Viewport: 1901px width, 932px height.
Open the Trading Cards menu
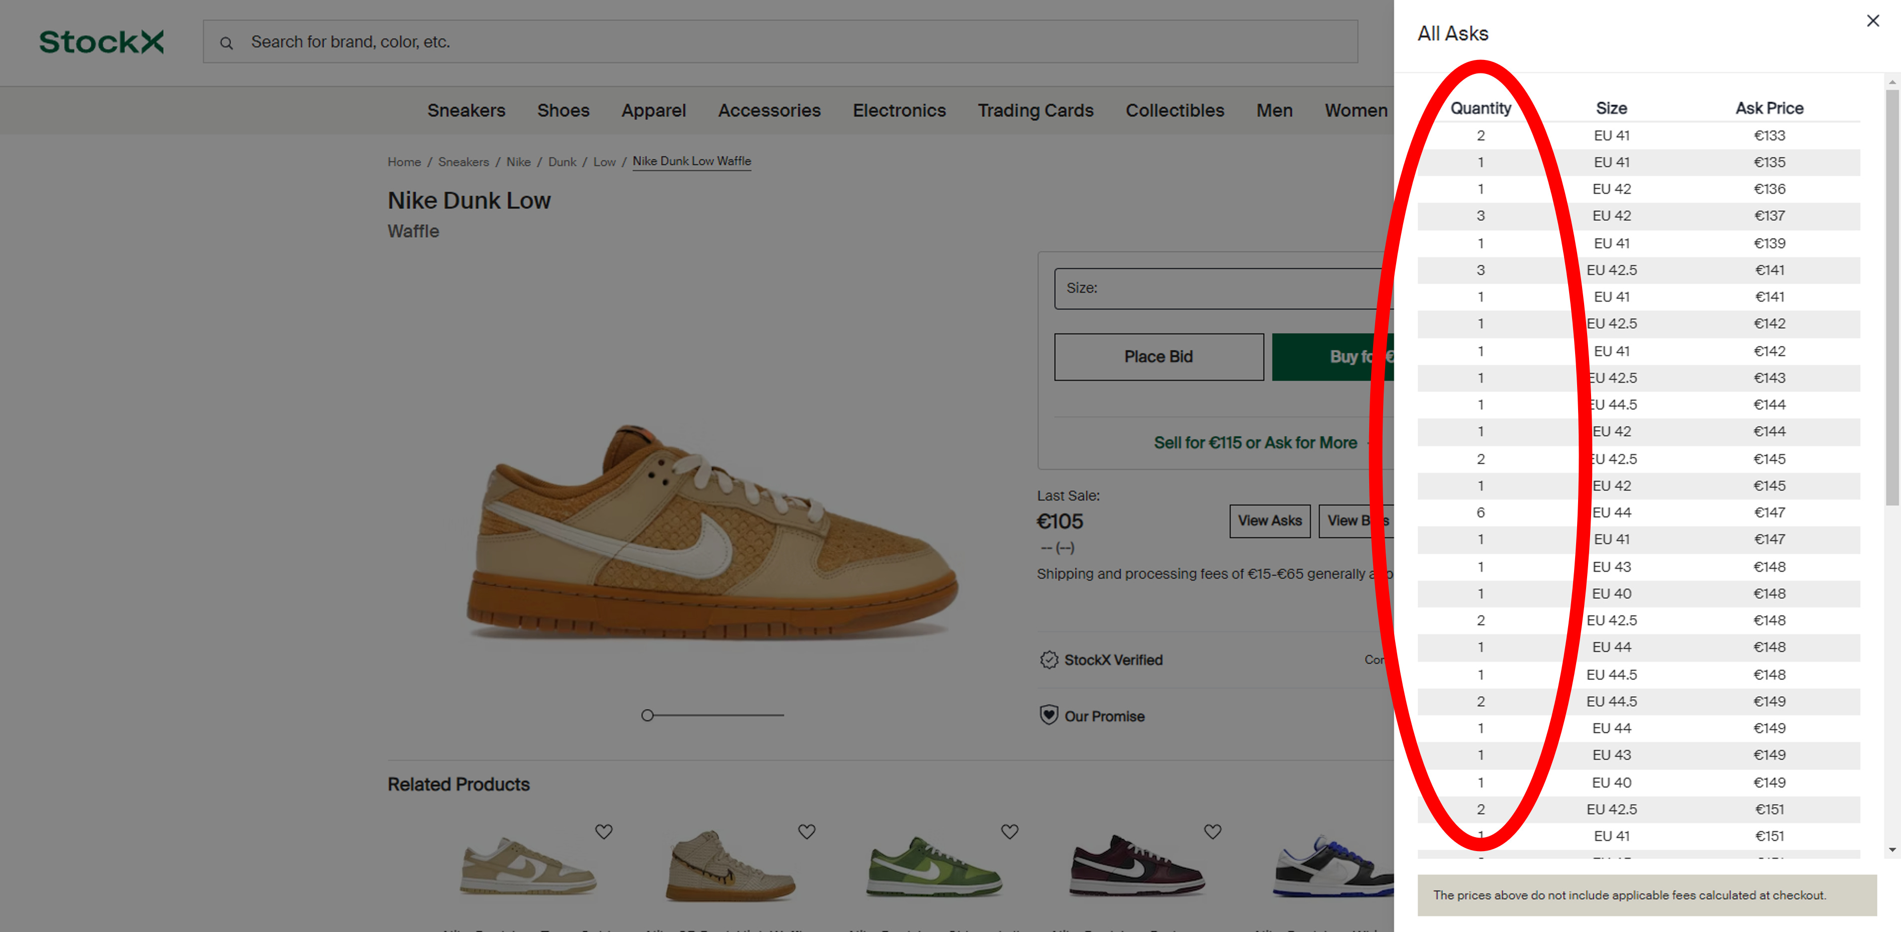[1035, 110]
